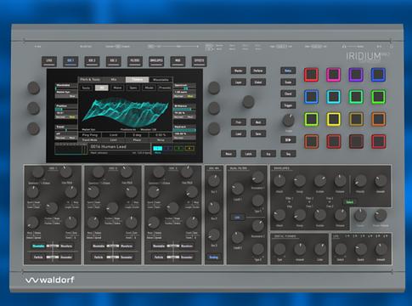Open the Ping Pong travel mode field
The image size is (412, 306).
pyautogui.click(x=90, y=135)
